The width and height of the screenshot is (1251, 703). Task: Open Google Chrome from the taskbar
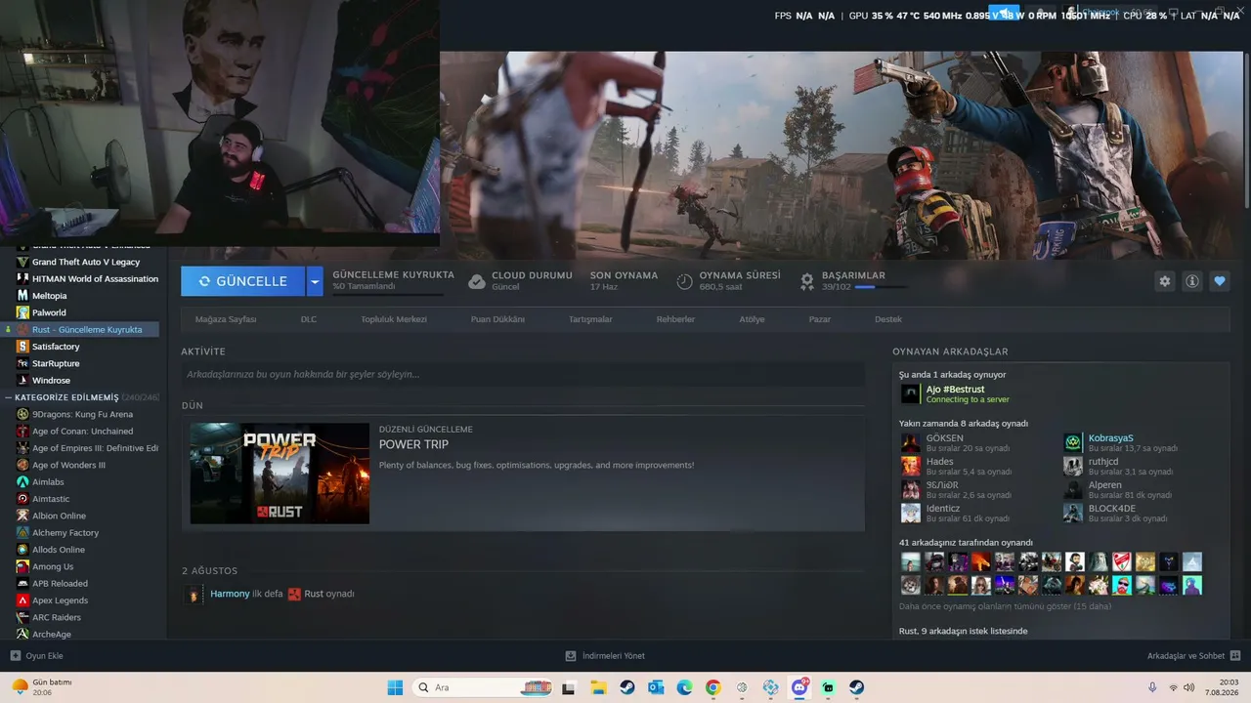[712, 687]
